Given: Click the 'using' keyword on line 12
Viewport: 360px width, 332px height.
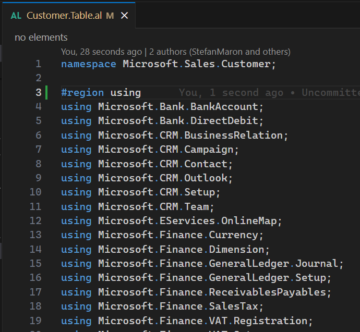Looking at the screenshot, I should point(76,221).
